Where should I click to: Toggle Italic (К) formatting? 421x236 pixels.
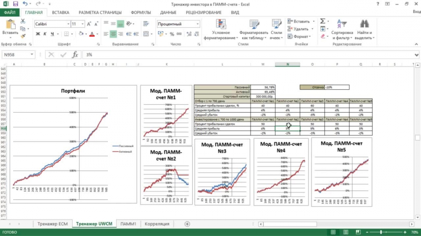pos(45,34)
